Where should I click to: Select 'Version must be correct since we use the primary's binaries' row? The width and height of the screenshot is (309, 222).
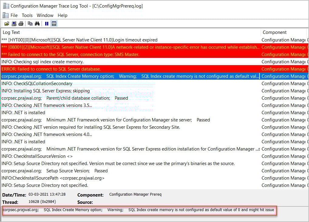(x=154, y=164)
